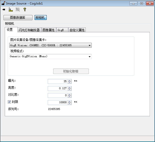Increase 亮度 brightness with the up arrow
155x142 pixels.
click(x=69, y=87)
